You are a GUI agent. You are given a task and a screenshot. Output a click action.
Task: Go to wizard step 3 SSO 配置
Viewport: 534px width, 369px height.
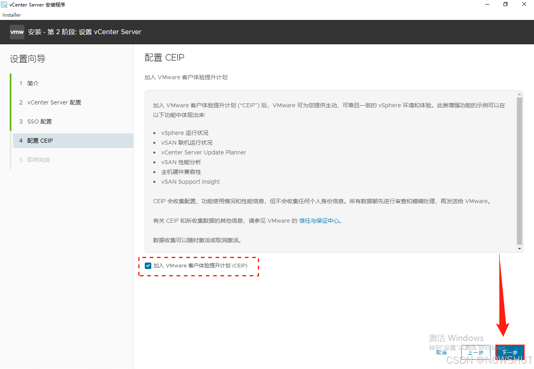click(x=72, y=122)
